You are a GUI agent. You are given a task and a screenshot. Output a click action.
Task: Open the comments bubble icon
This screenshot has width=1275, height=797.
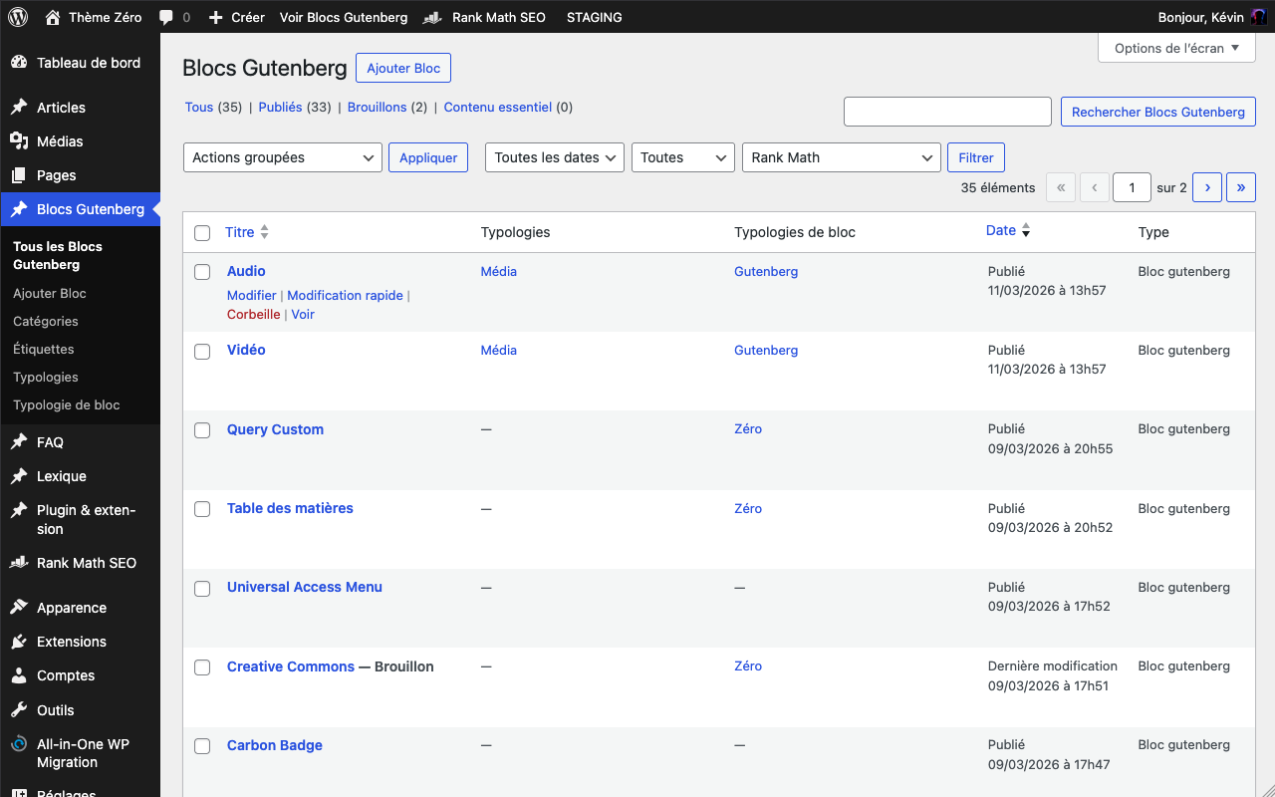pyautogui.click(x=166, y=17)
